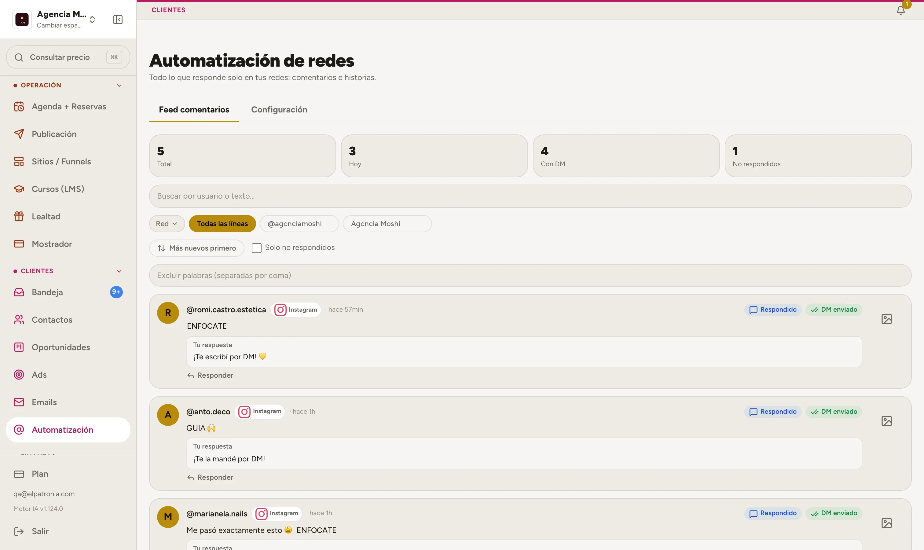
Task: Open Lealtad gift icon
Action: click(19, 216)
